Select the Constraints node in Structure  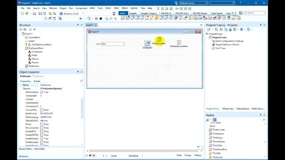point(37,52)
